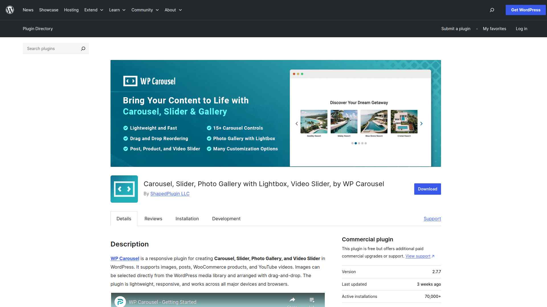Viewport: 547px width, 307px height.
Task: Open the video playlist icon
Action: (312, 300)
